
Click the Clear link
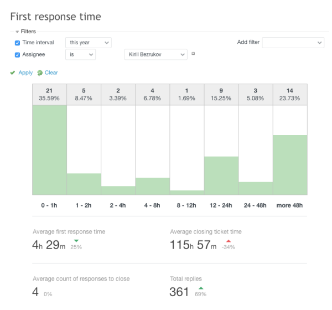(51, 73)
